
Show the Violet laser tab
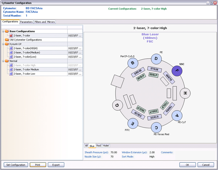(x=106, y=146)
